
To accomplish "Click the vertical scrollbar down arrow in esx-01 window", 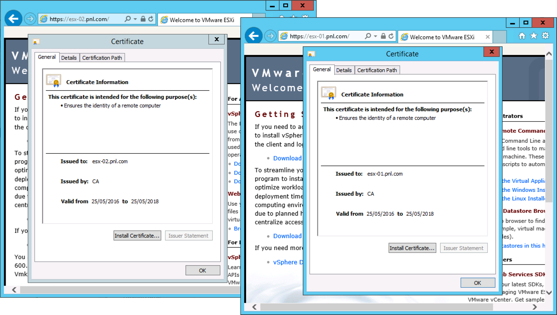I will click(549, 293).
